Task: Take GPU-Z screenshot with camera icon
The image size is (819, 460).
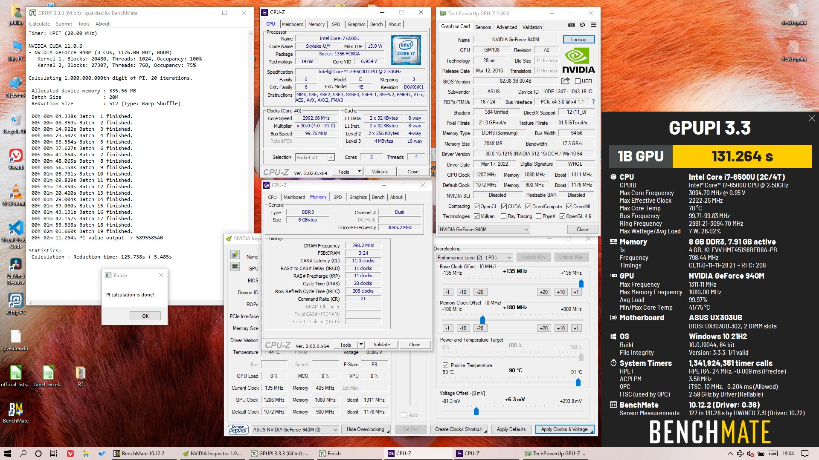Action: click(x=572, y=25)
